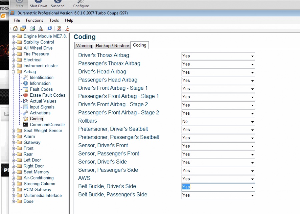This screenshot has width=300, height=214.
Task: Click the print preview magnifier icon
Action: (40, 28)
